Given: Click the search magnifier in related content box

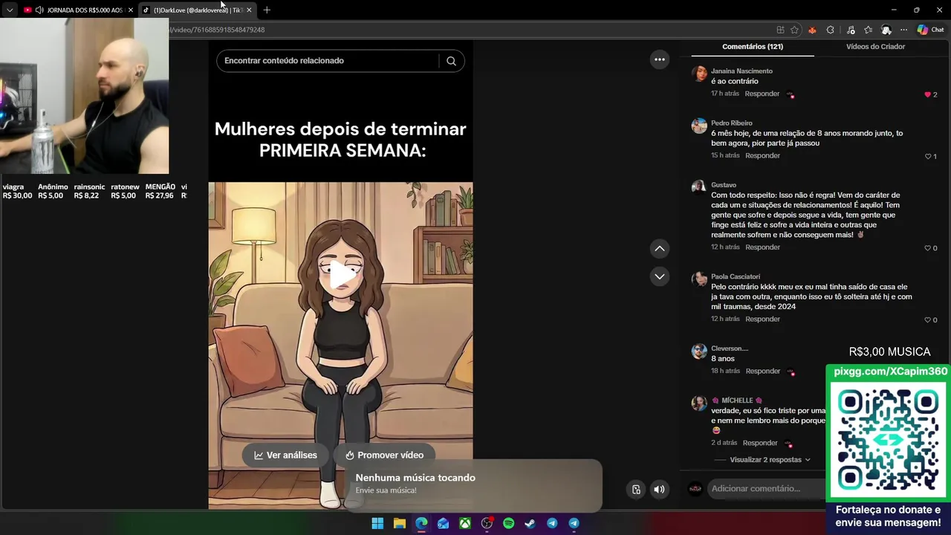Looking at the screenshot, I should [451, 61].
